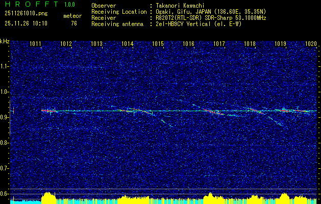321x204 pixels.
Task: Click the observer name Takanori Kawachi
Action: coord(180,6)
